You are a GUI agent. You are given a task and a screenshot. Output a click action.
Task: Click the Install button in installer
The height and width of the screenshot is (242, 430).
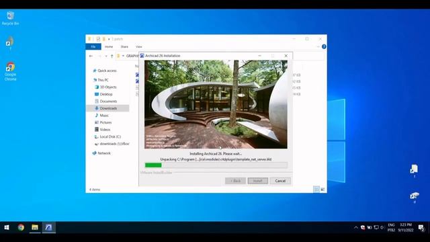click(258, 181)
